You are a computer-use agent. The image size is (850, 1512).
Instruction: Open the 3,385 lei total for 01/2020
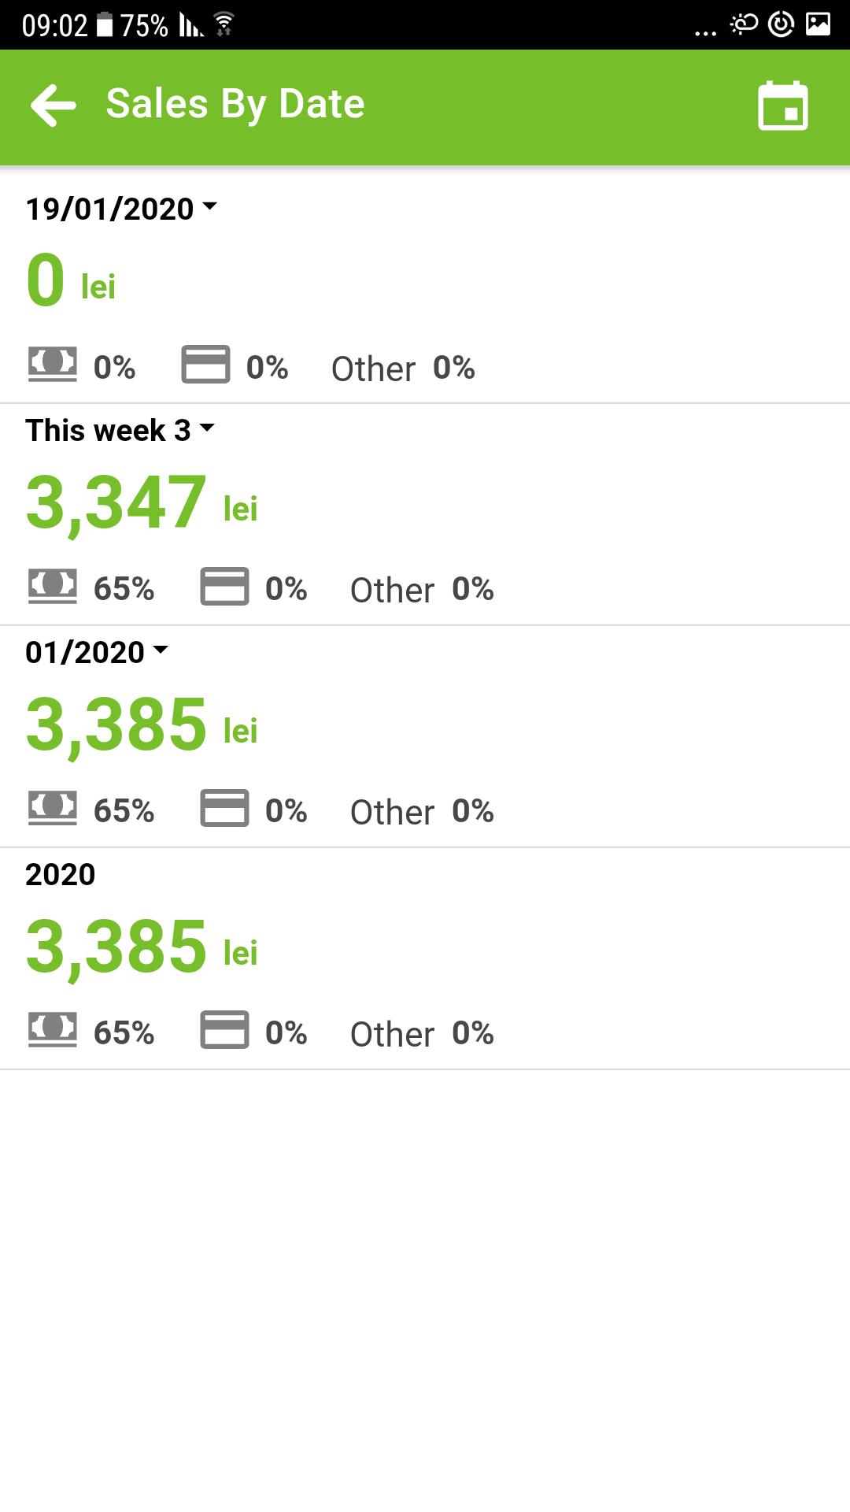coord(142,725)
